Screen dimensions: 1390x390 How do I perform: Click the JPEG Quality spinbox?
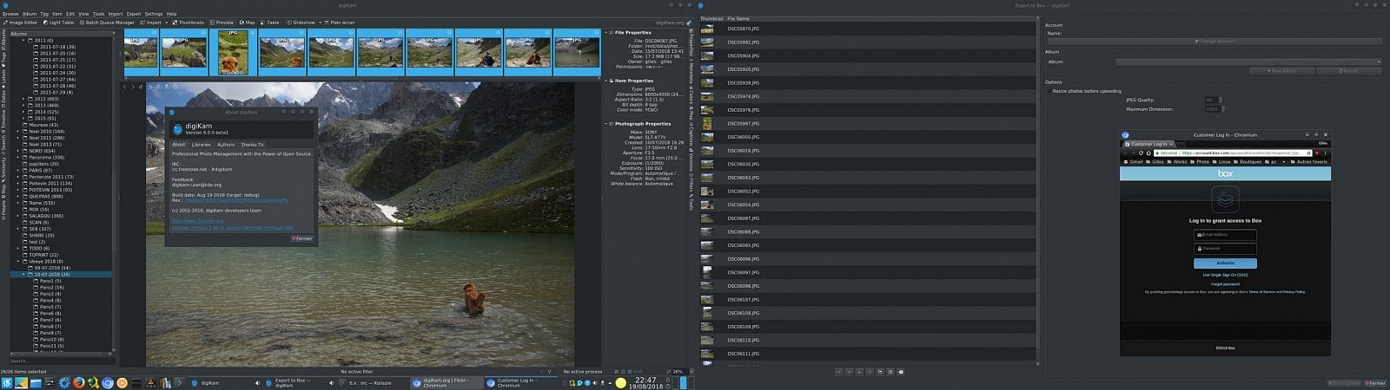1214,101
